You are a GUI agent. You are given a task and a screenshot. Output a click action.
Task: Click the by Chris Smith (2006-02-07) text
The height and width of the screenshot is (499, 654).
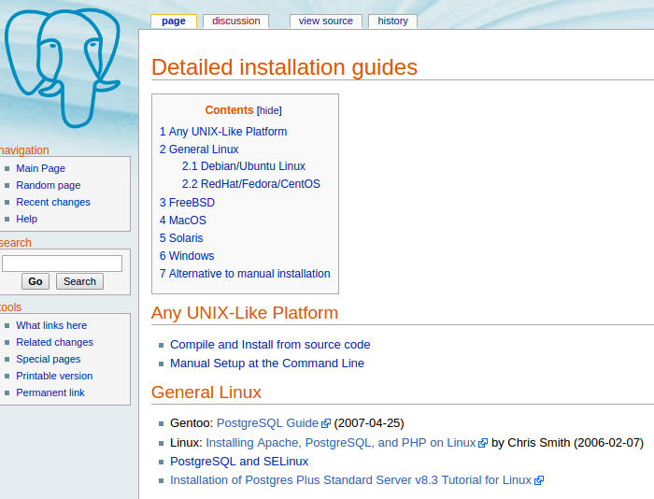pos(567,443)
